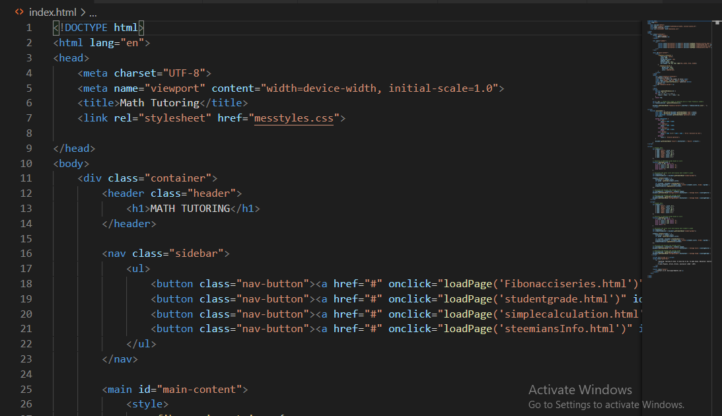
Task: Click the HTML file icon in the breadcrumb
Action: 19,12
